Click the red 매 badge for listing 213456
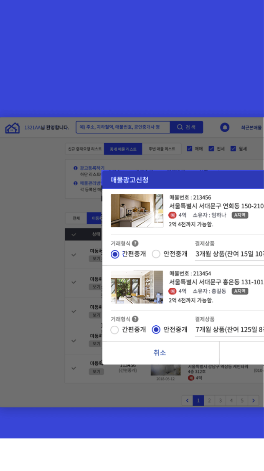Screen dimensions: 264x471 click(x=173, y=215)
